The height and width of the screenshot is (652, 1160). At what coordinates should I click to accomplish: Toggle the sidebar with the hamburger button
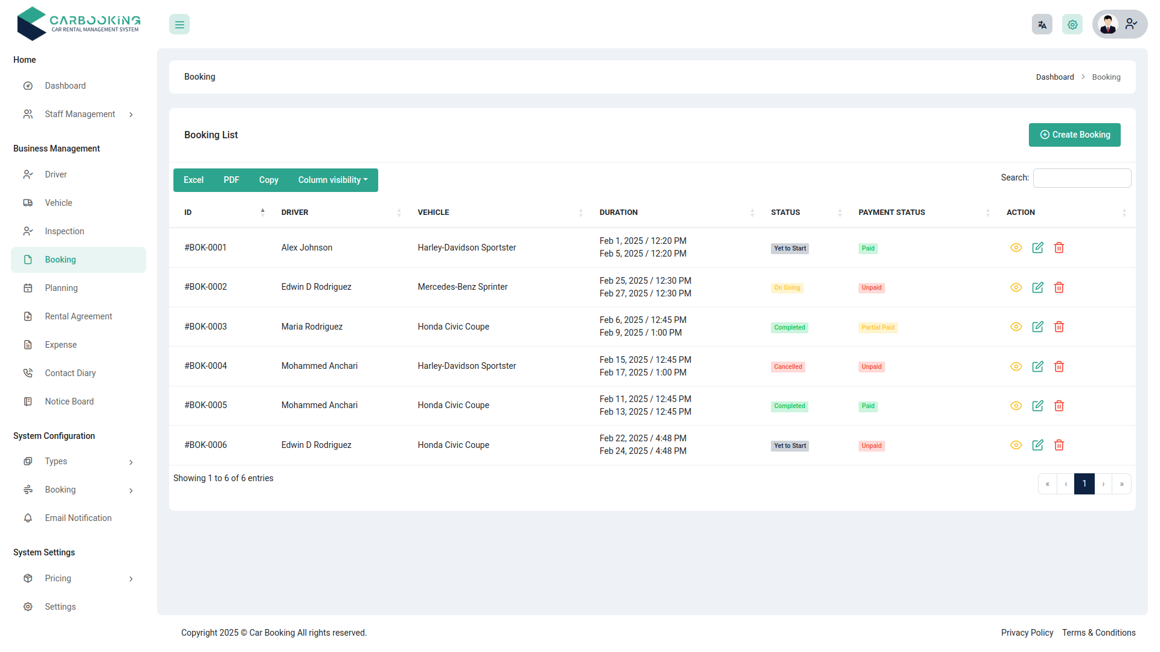(x=179, y=24)
